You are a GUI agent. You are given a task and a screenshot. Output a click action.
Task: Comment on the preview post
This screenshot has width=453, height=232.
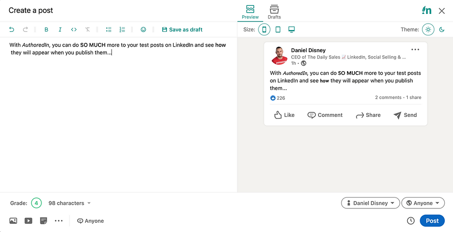point(325,115)
